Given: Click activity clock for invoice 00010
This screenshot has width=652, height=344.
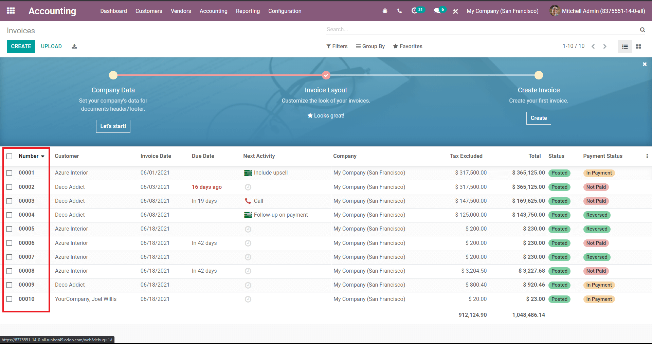Looking at the screenshot, I should pos(248,299).
